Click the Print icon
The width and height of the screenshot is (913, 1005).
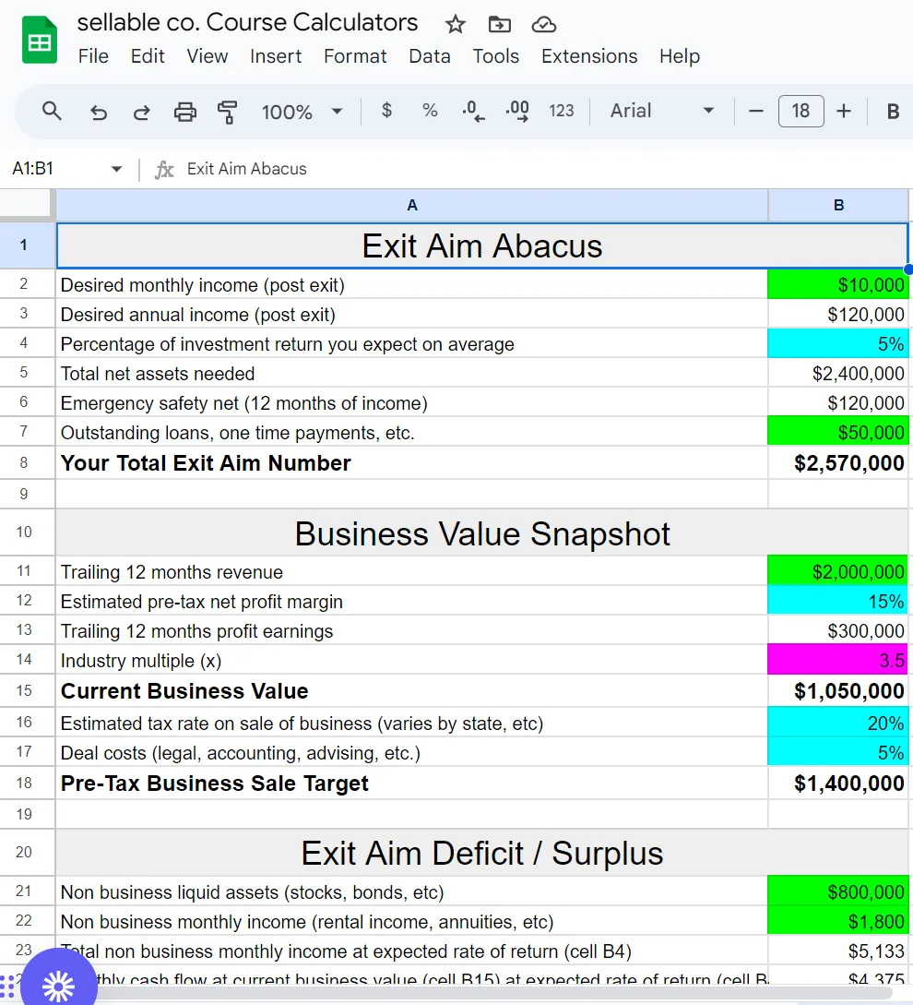[185, 113]
